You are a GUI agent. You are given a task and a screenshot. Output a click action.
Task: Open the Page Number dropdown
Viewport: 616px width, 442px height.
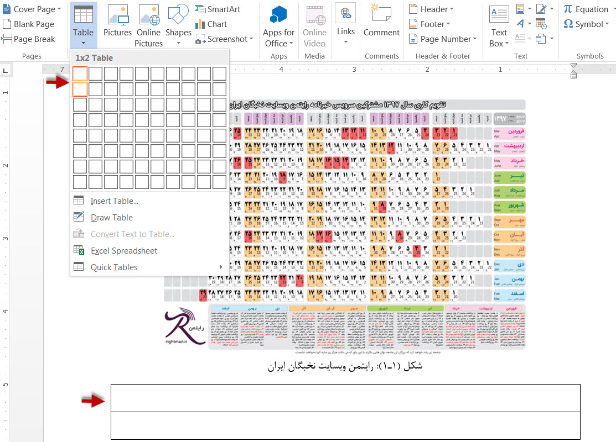click(442, 39)
